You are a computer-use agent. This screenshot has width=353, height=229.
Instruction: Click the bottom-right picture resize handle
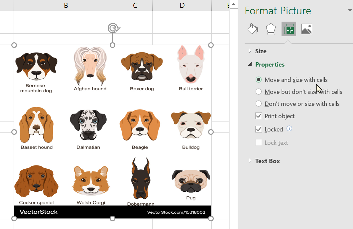pyautogui.click(x=211, y=218)
